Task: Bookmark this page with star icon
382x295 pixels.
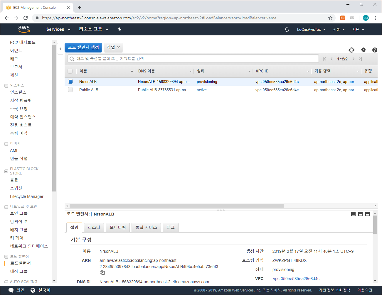Action: click(x=330, y=18)
